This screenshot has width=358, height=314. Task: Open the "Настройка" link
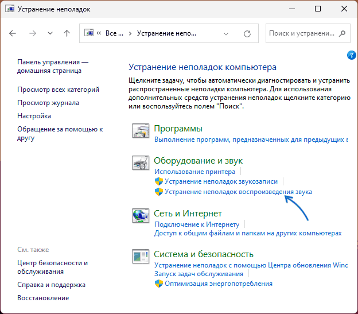tap(34, 116)
